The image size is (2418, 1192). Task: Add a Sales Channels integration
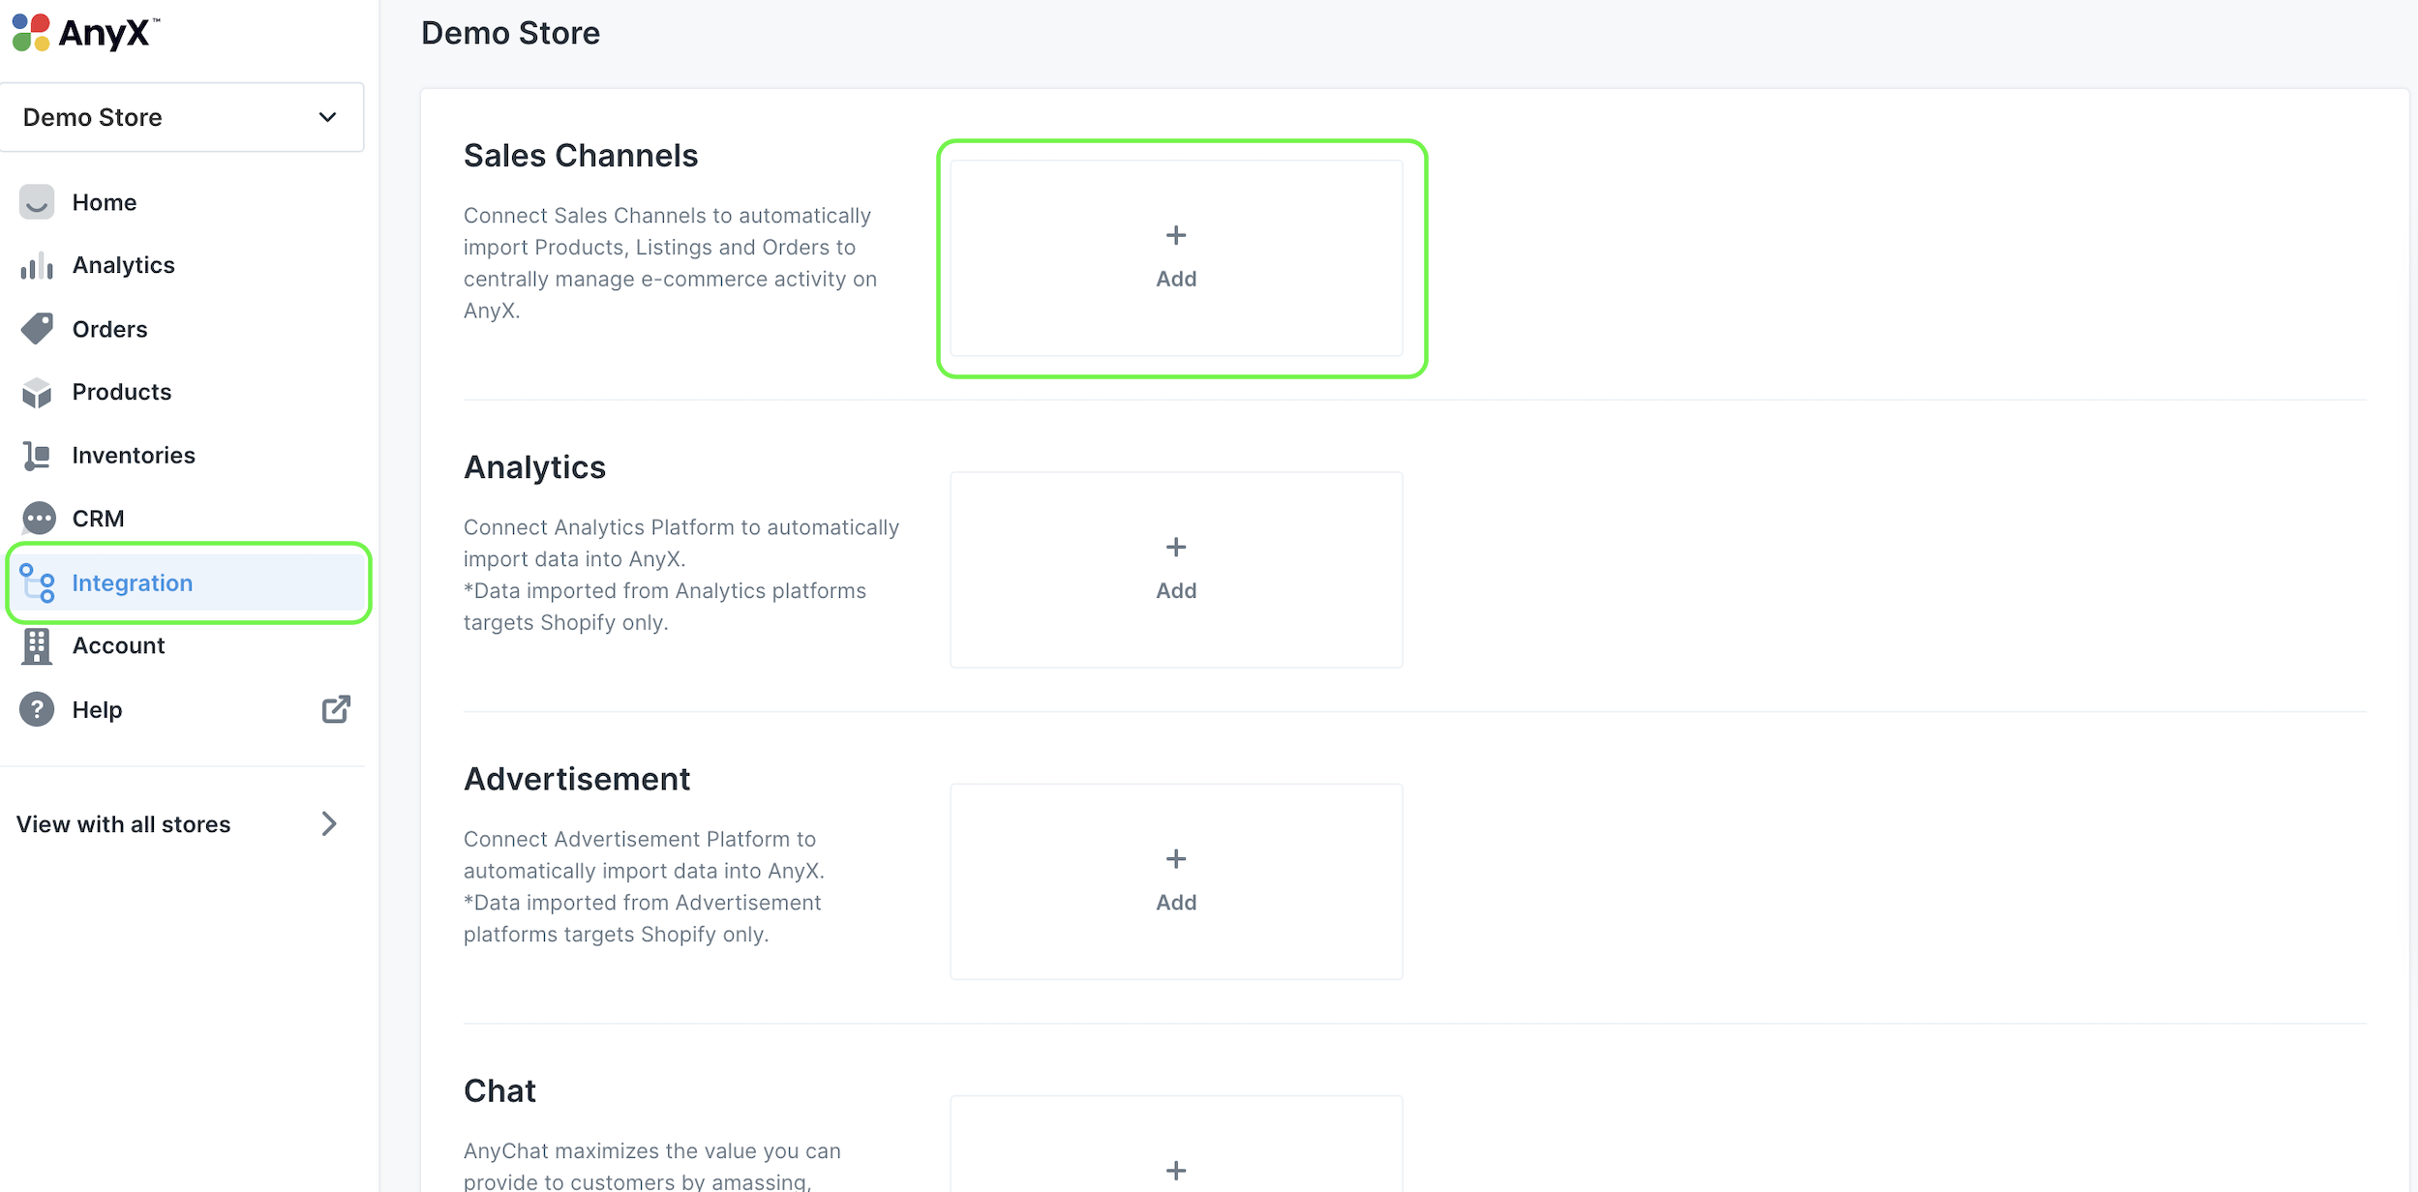pos(1175,257)
